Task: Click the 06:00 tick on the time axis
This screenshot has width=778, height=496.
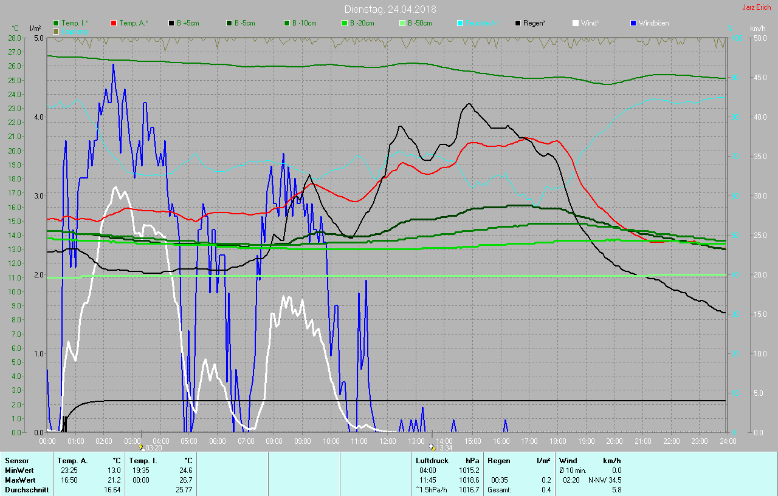Action: point(217,441)
